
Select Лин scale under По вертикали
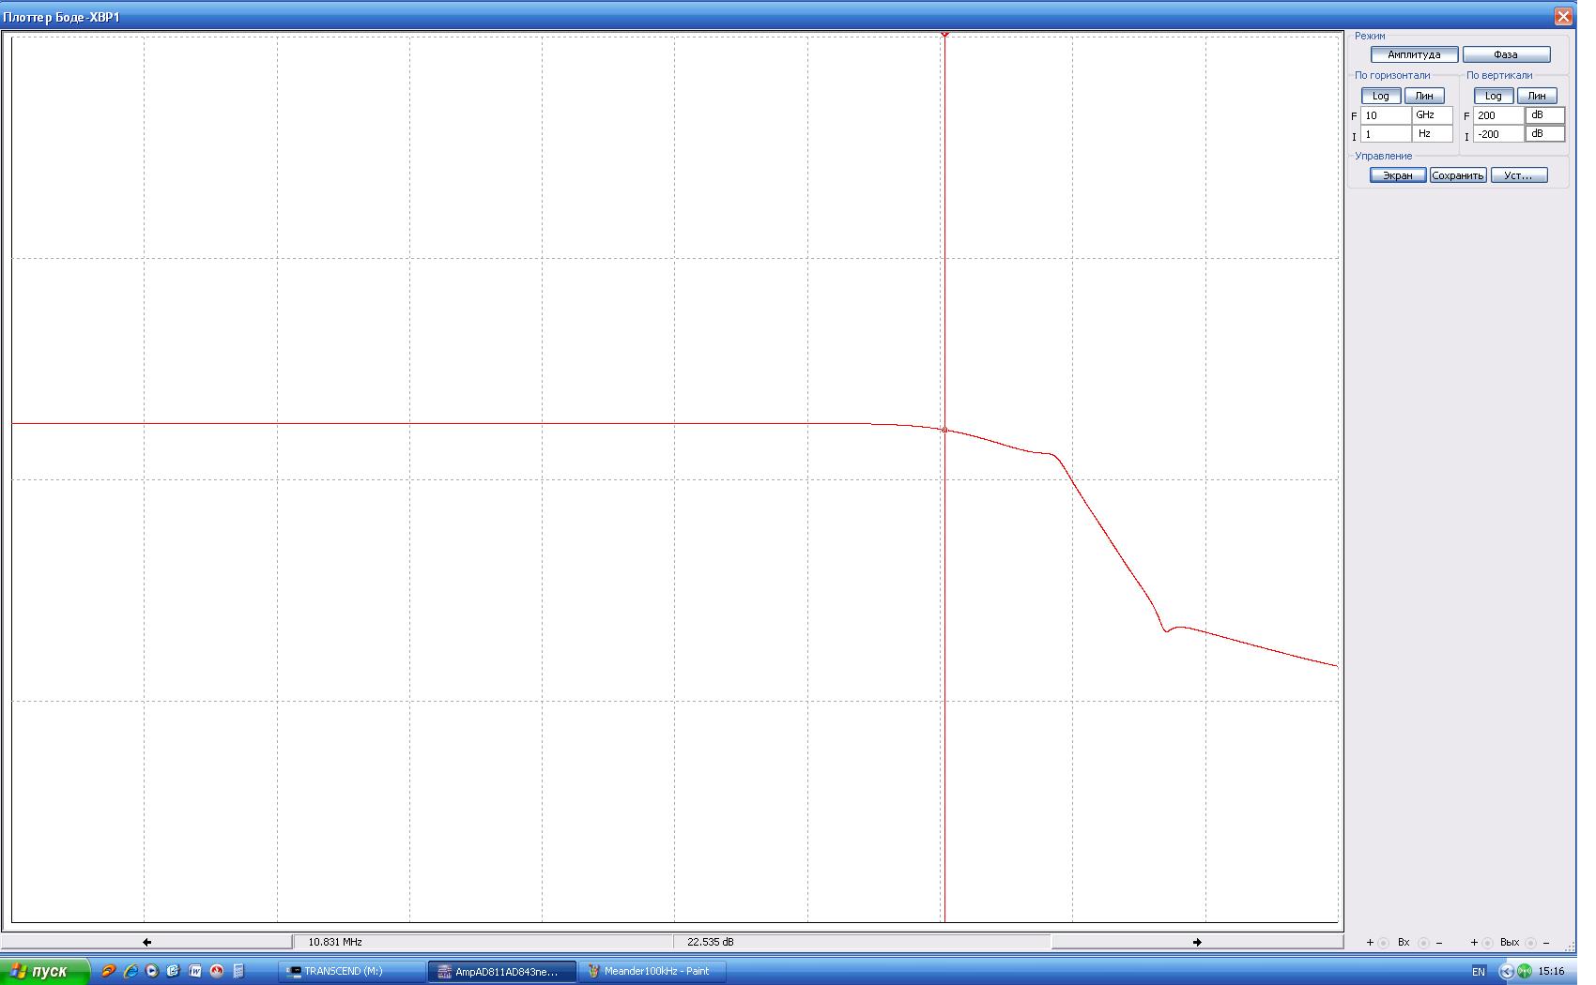pyautogui.click(x=1537, y=96)
